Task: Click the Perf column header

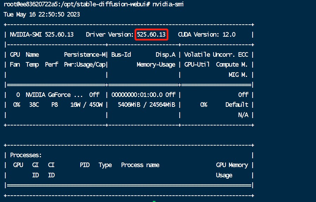Action: point(51,65)
